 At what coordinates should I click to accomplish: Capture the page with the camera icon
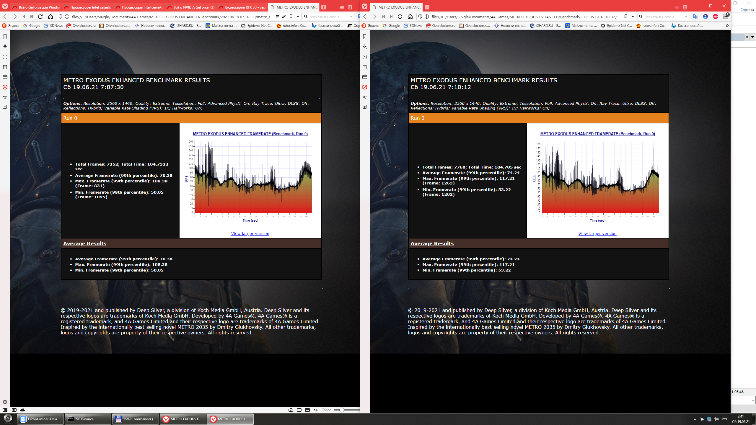coord(291,410)
